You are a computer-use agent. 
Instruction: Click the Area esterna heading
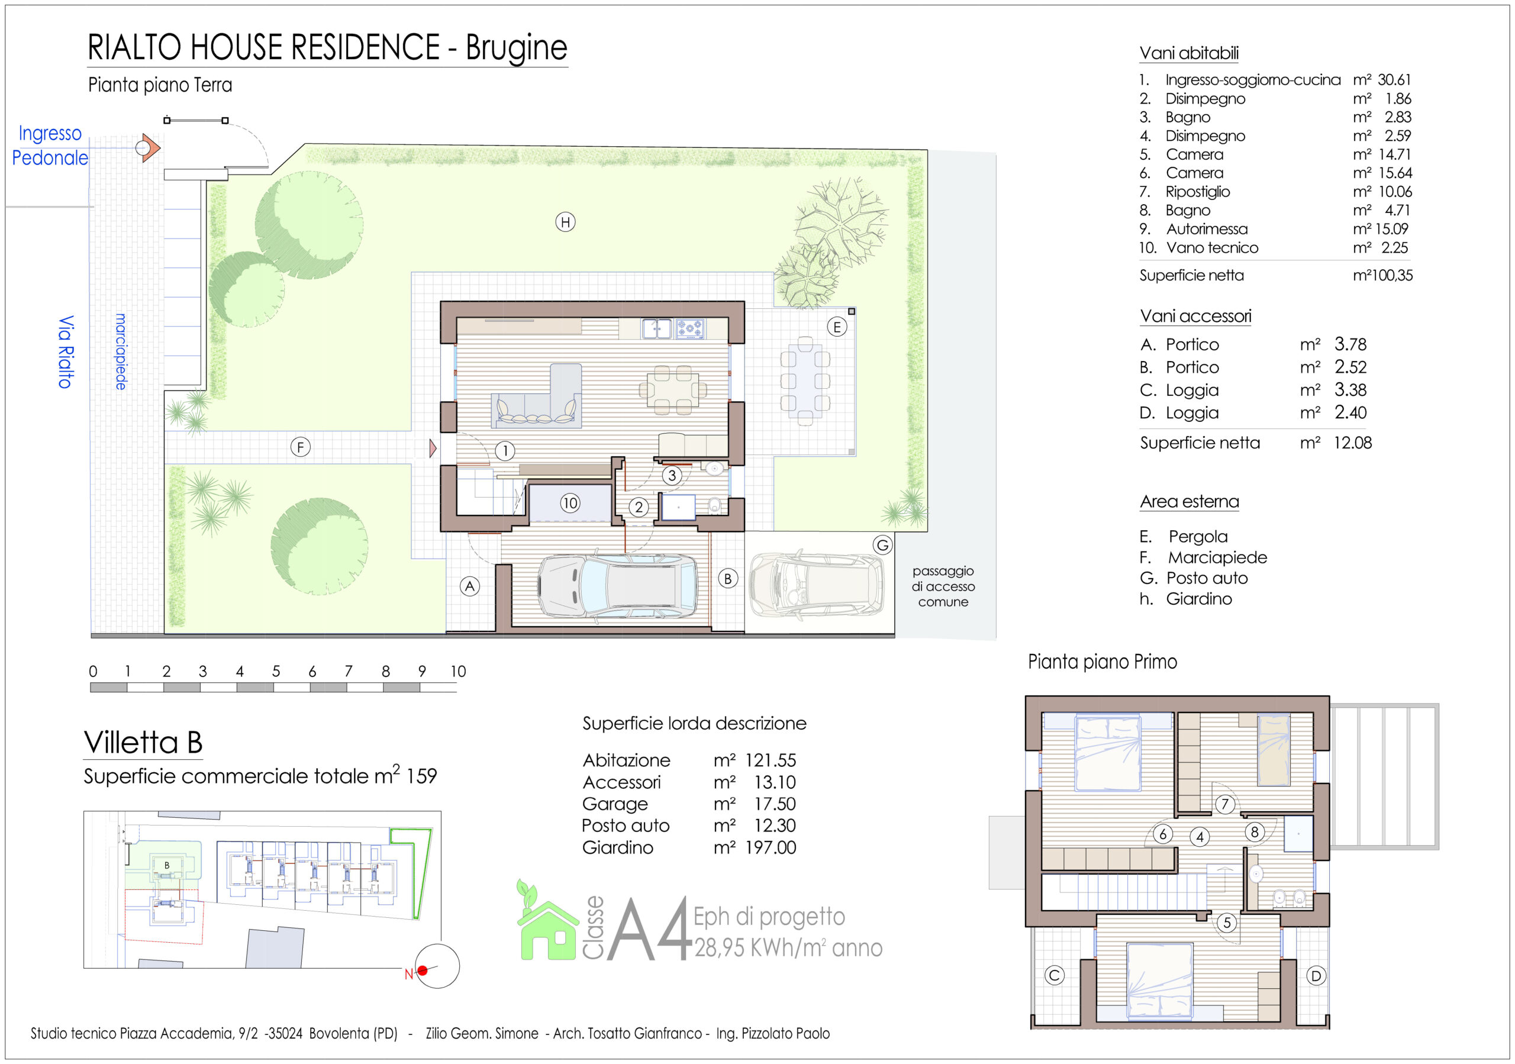pos(1189,501)
